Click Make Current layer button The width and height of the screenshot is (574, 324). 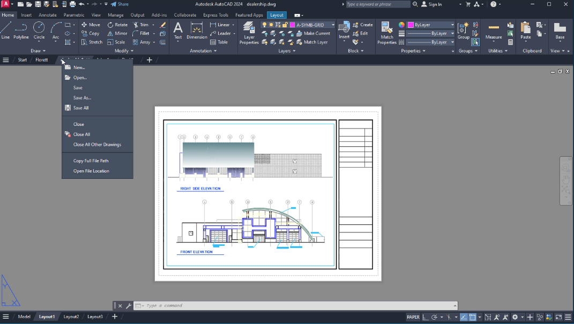(314, 33)
